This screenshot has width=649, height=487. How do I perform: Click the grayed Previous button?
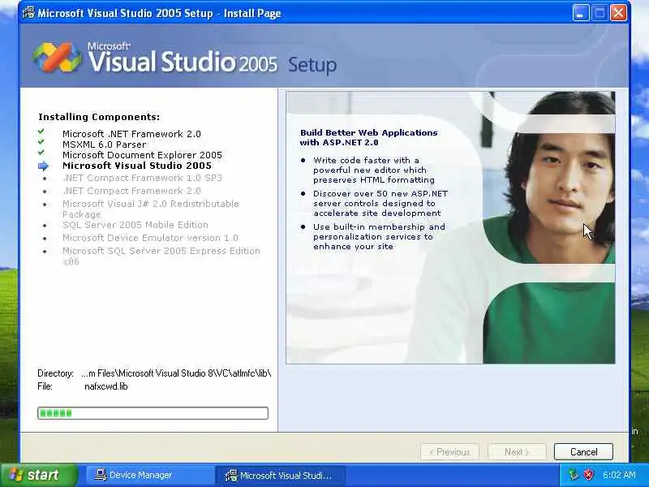pyautogui.click(x=450, y=451)
